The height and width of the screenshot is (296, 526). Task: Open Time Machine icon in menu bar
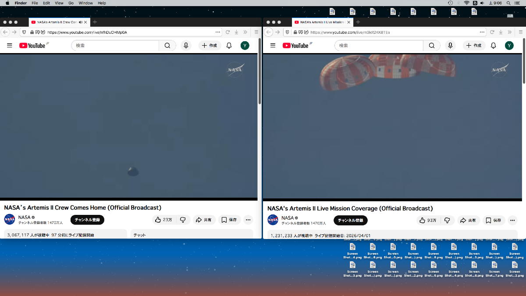pos(451,3)
